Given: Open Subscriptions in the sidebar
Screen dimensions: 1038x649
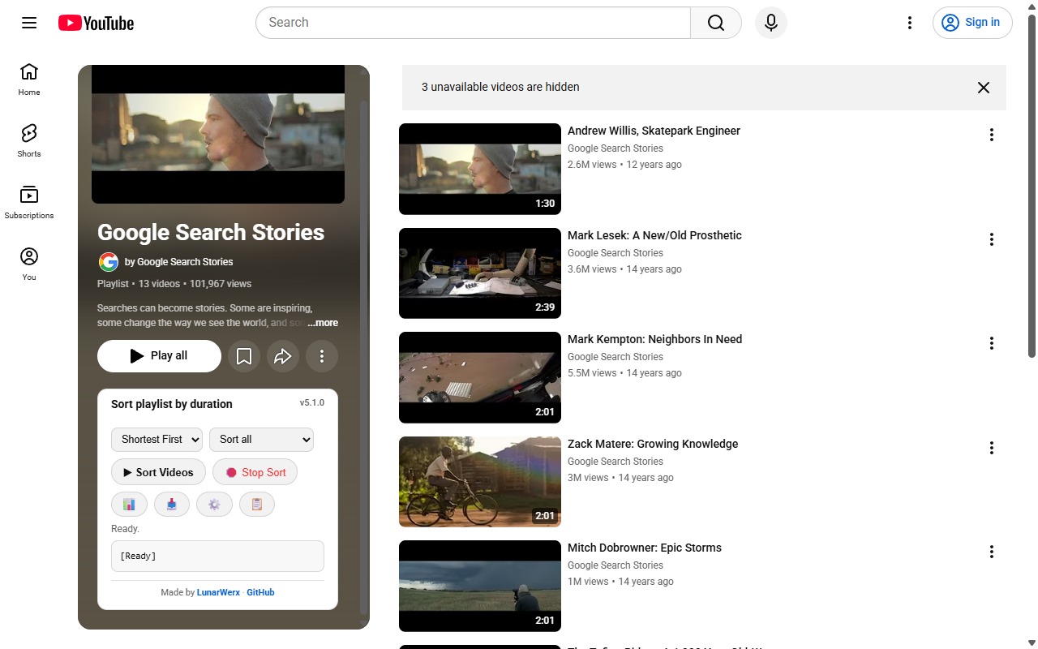Looking at the screenshot, I should 29,203.
